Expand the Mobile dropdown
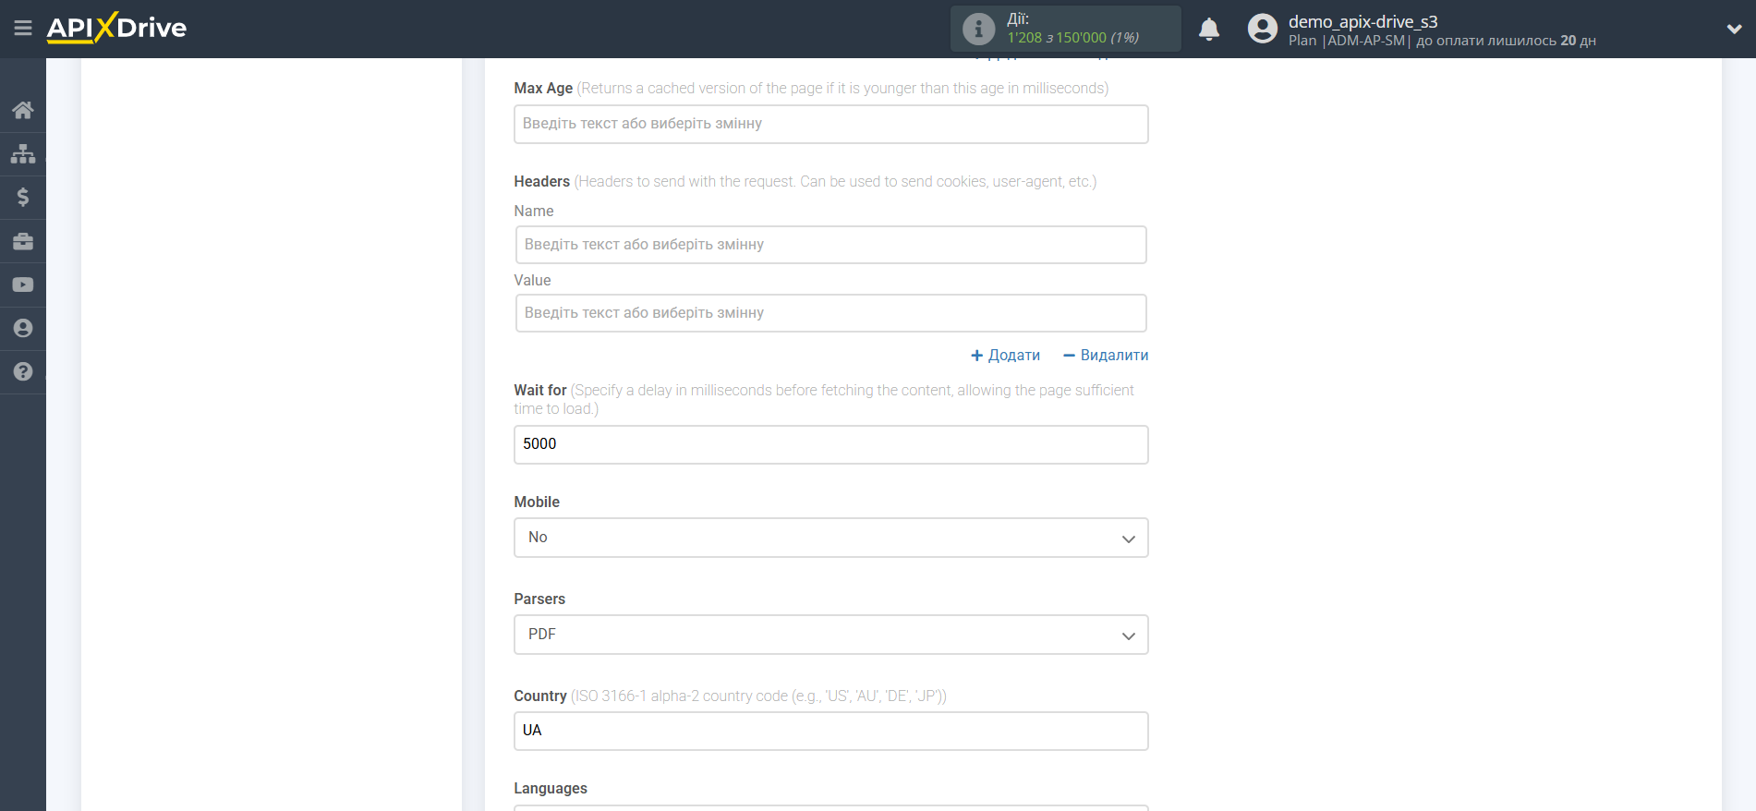Screen dimensions: 1756x811 click(830, 538)
